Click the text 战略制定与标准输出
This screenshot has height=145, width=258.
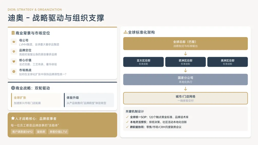point(185,46)
